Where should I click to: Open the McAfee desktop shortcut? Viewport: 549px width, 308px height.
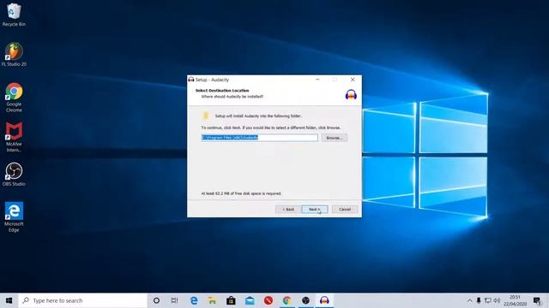[14, 137]
